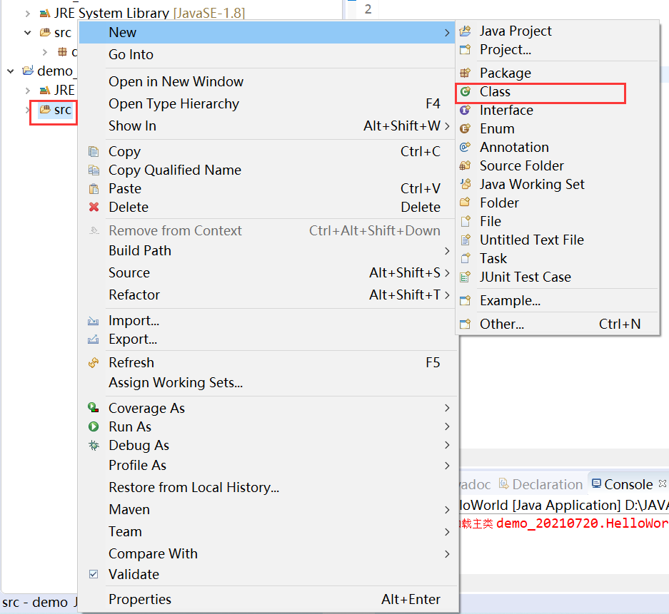Click the Paste clipboard icon
Image resolution: width=669 pixels, height=614 pixels.
tap(94, 188)
